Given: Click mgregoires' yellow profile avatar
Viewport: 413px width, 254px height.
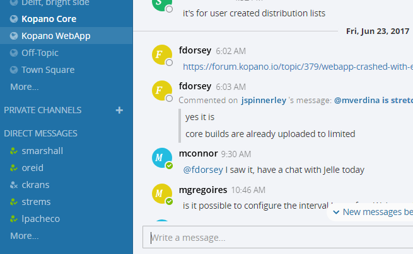Looking at the screenshot, I should pyautogui.click(x=162, y=194).
